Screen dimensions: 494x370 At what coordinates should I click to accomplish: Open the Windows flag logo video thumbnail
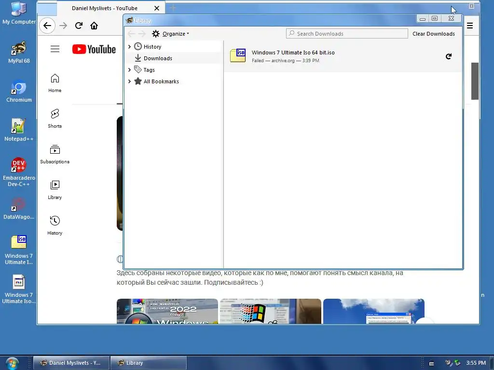coord(270,311)
